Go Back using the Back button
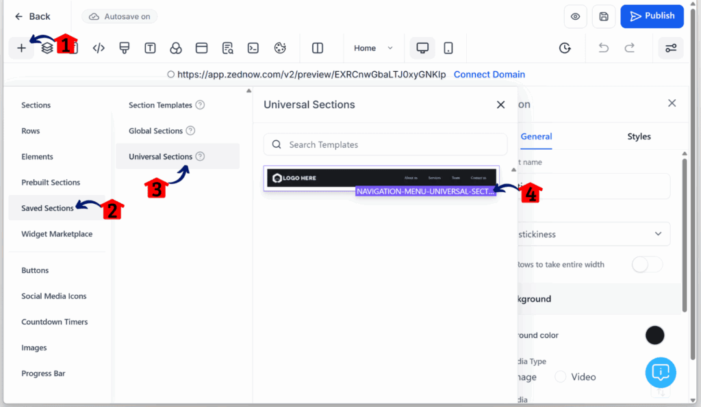Viewport: 701px width, 407px height. point(32,16)
